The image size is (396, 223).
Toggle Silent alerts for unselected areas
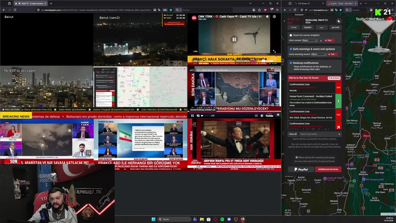(x=297, y=157)
